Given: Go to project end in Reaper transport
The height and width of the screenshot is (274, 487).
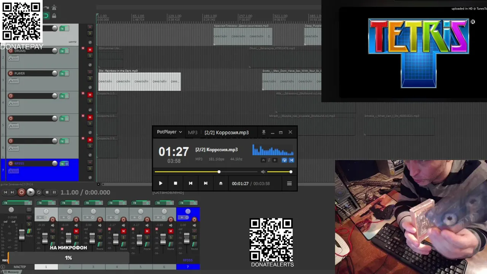Looking at the screenshot, I should click(12, 192).
